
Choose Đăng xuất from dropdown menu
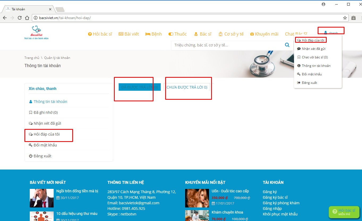point(309,83)
